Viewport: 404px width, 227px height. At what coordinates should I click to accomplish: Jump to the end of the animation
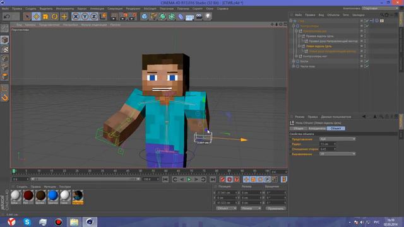[x=213, y=179]
